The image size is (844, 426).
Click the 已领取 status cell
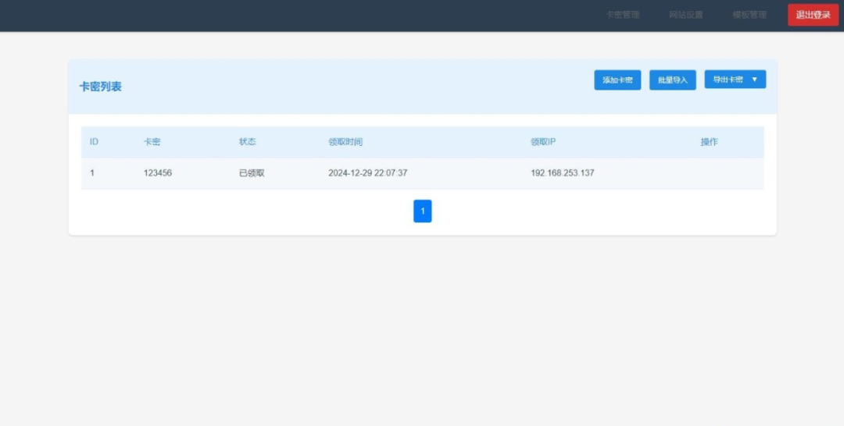click(252, 173)
